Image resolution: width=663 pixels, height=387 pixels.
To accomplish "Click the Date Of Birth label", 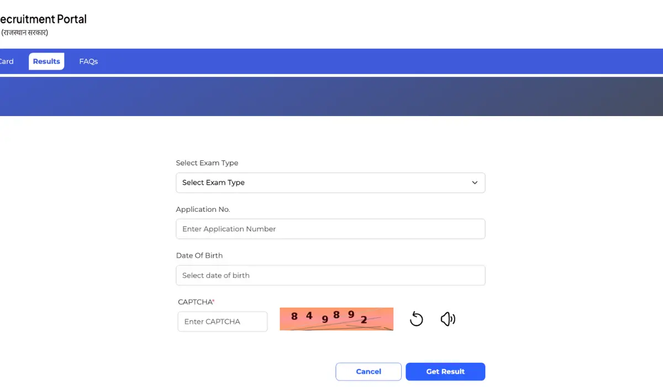I will (x=199, y=255).
